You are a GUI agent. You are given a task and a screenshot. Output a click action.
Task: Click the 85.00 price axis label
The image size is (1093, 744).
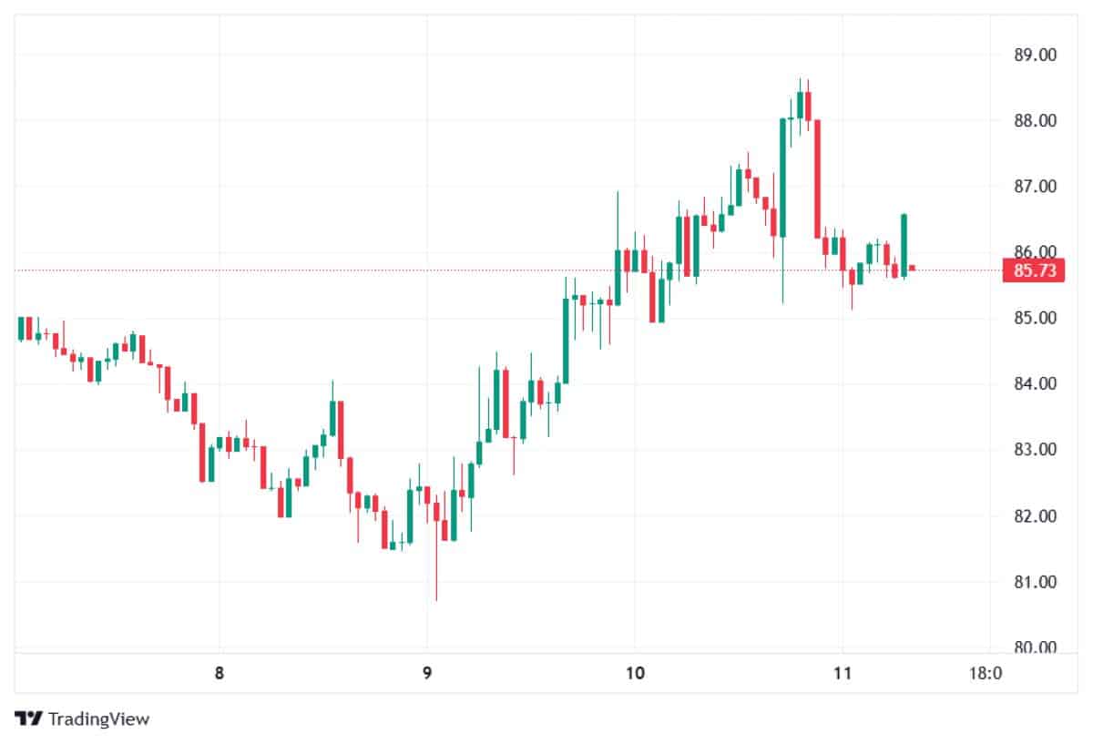click(1035, 318)
